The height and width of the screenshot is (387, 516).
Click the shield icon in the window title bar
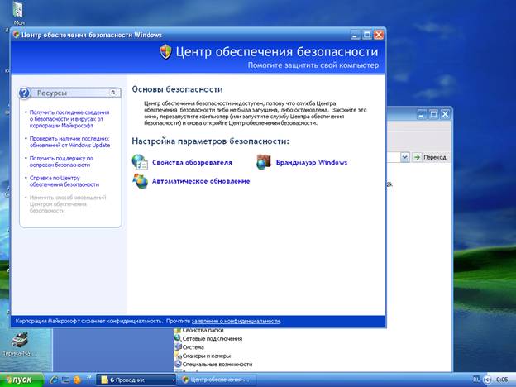[x=17, y=35]
